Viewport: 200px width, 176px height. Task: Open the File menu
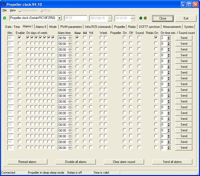4,10
